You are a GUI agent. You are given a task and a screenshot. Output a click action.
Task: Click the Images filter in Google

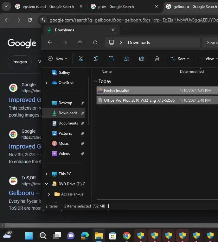coord(20,62)
